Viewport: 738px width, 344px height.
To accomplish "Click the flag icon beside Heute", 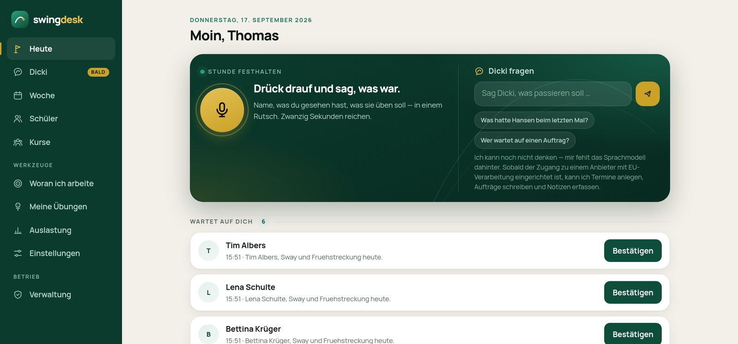I will (18, 49).
